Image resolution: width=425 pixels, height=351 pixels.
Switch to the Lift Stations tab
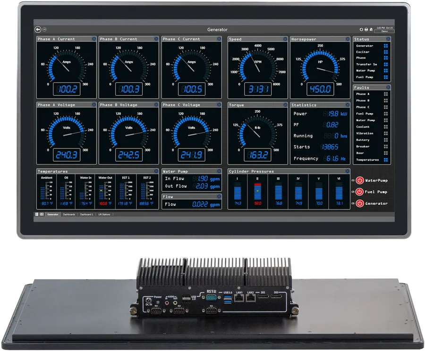point(104,214)
